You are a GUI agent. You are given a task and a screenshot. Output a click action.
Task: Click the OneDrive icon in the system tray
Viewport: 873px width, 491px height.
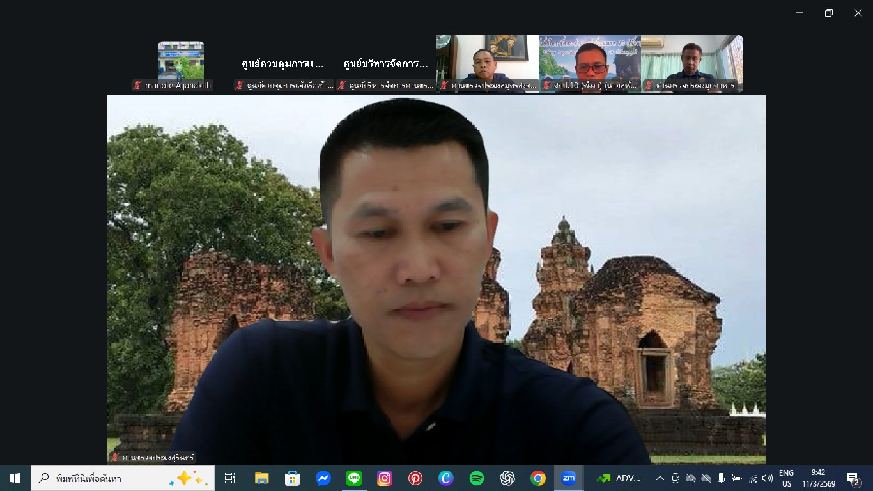[x=692, y=478]
